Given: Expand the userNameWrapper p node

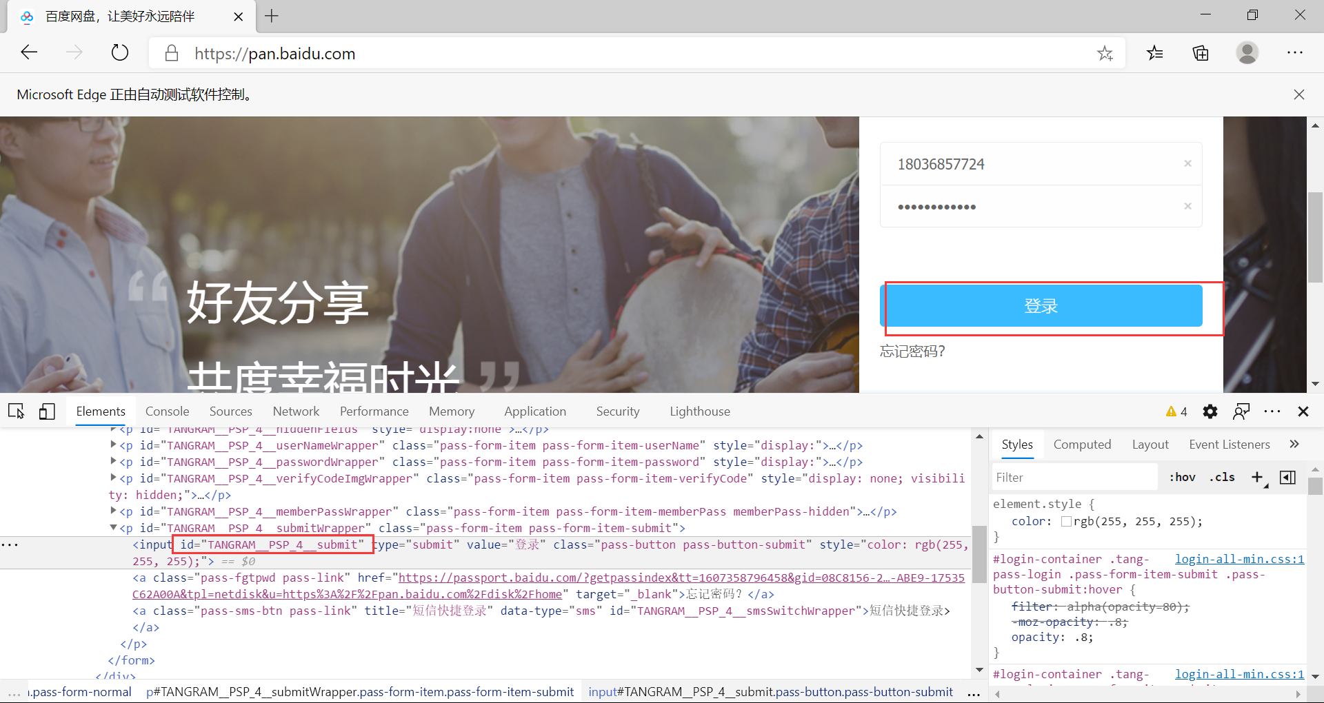Looking at the screenshot, I should pyautogui.click(x=114, y=445).
